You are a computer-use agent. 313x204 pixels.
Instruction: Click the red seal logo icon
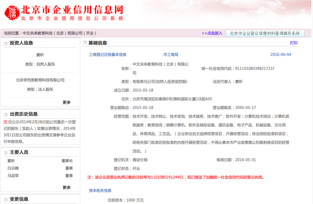[12, 13]
